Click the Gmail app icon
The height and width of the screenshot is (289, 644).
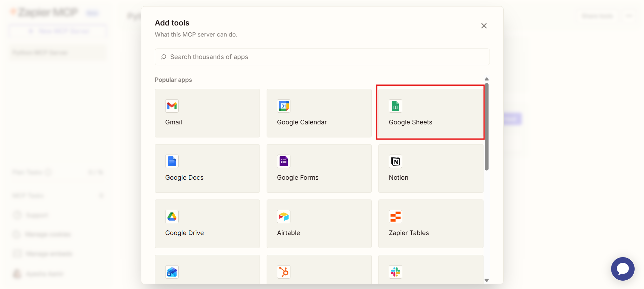click(x=172, y=106)
